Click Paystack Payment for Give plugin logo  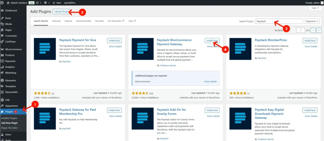[x=45, y=49]
